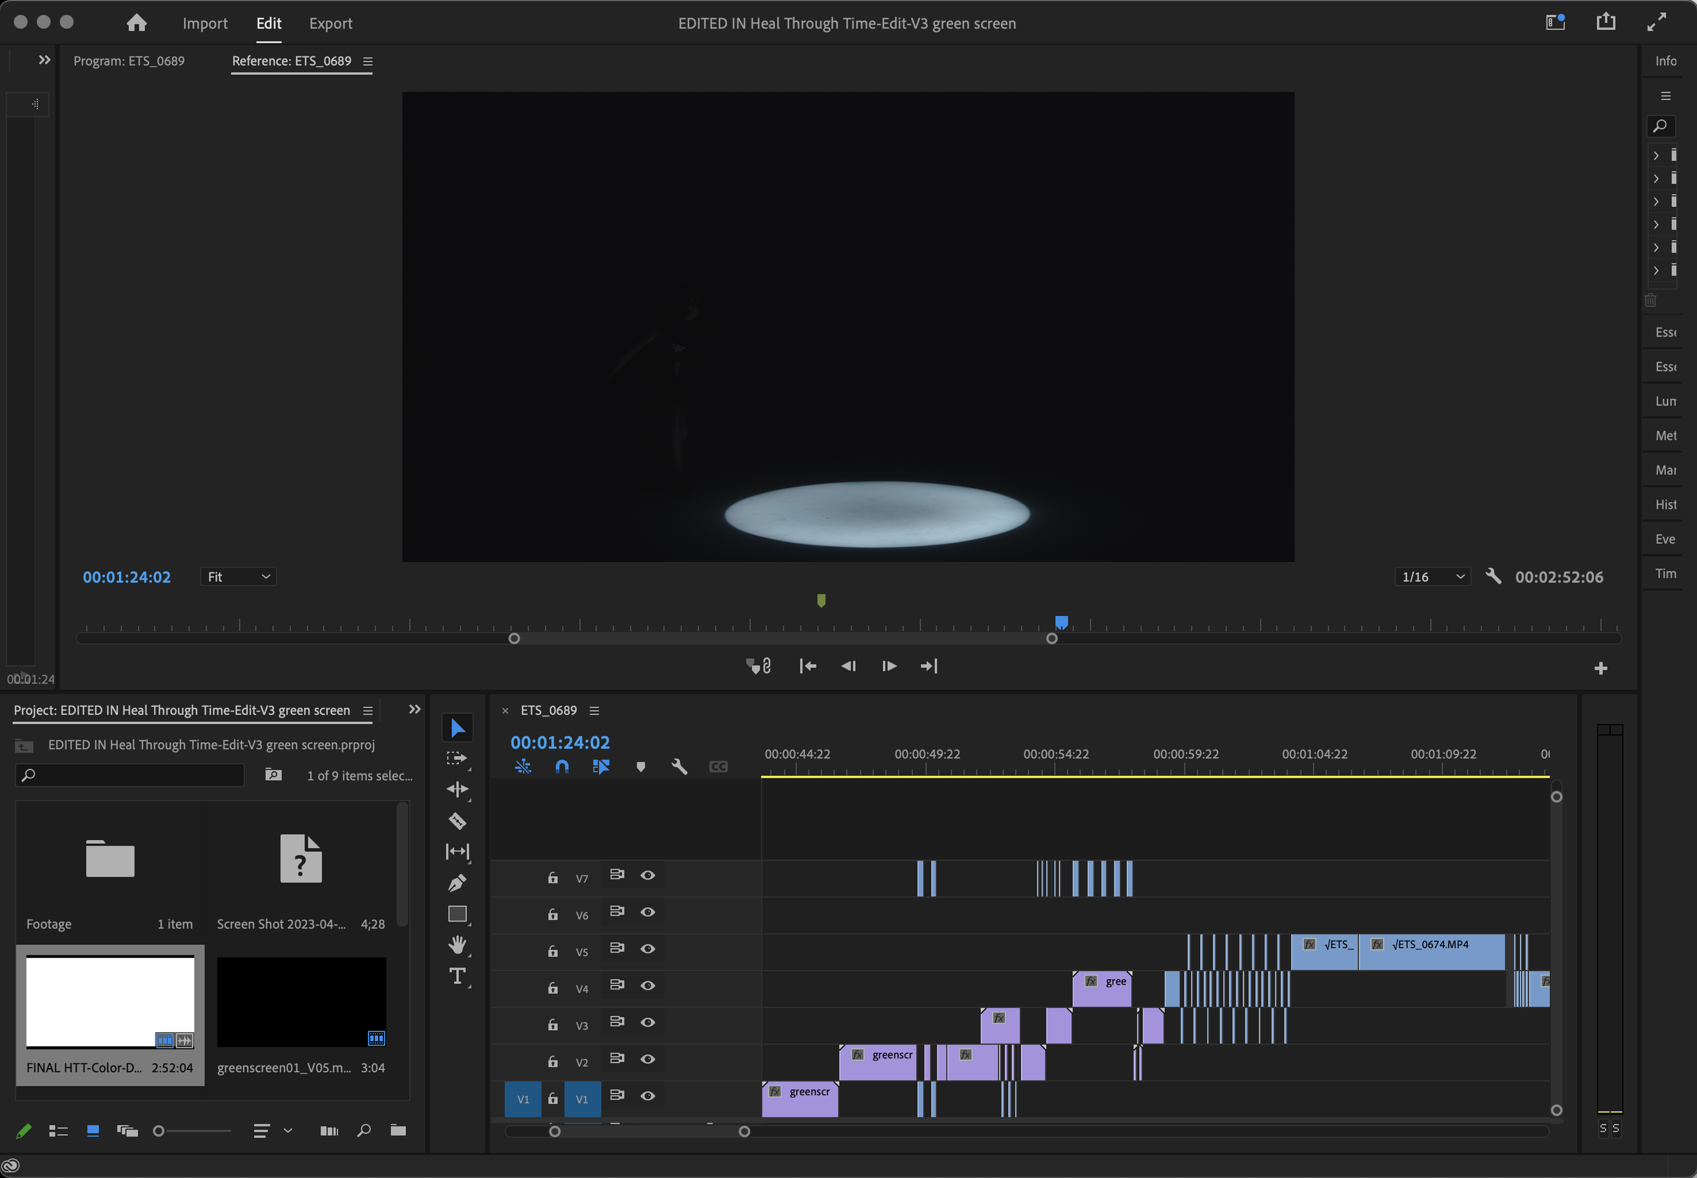The width and height of the screenshot is (1697, 1178).
Task: Select the Pen tool
Action: point(458,883)
